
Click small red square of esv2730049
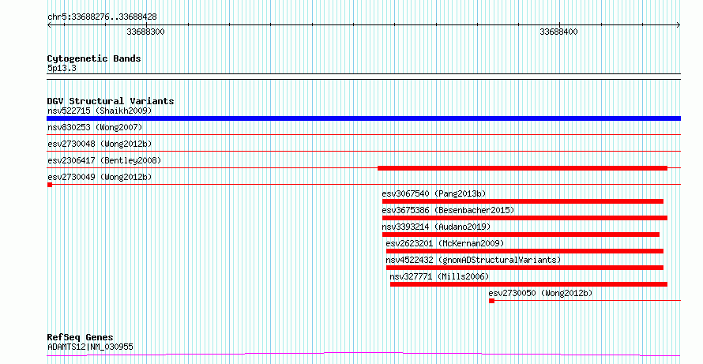pyautogui.click(x=50, y=185)
